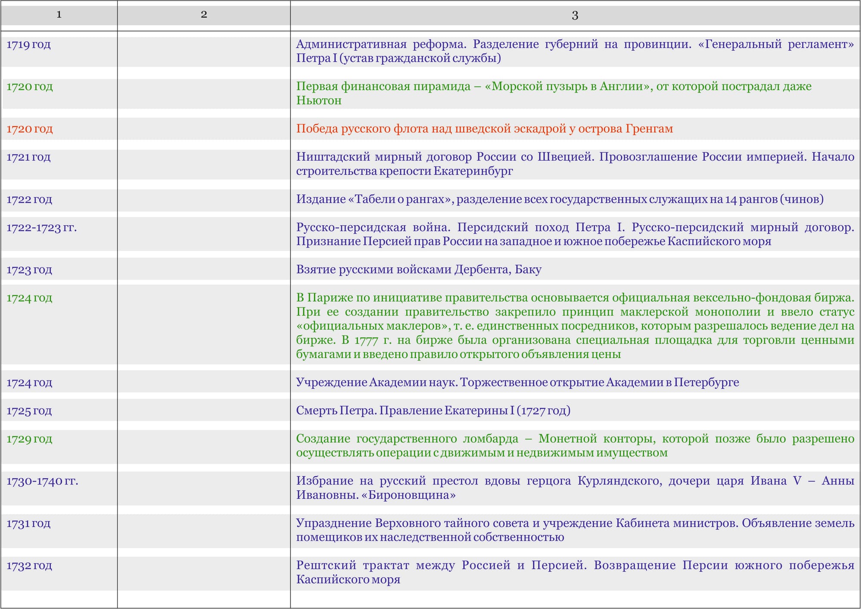The width and height of the screenshot is (861, 609).
Task: Click column header "2"
Action: point(204,15)
